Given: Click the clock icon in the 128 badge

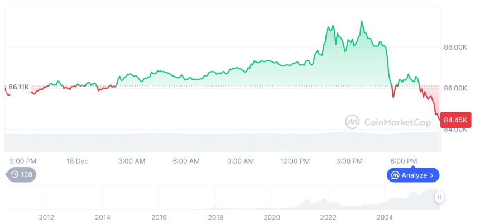Looking at the screenshot, I should pyautogui.click(x=15, y=175).
